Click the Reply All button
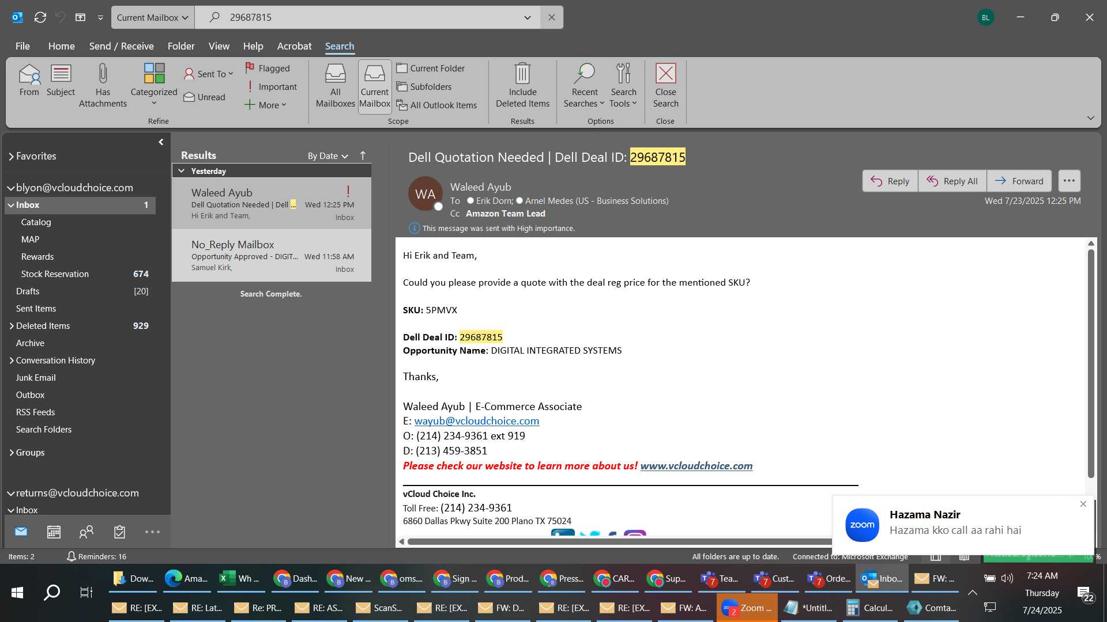The width and height of the screenshot is (1107, 622). (952, 181)
